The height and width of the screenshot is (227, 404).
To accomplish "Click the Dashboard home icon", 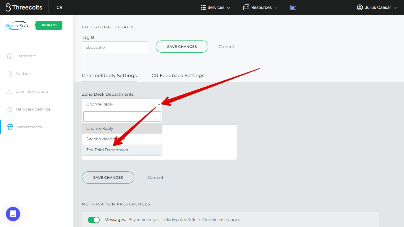I will coord(10,56).
